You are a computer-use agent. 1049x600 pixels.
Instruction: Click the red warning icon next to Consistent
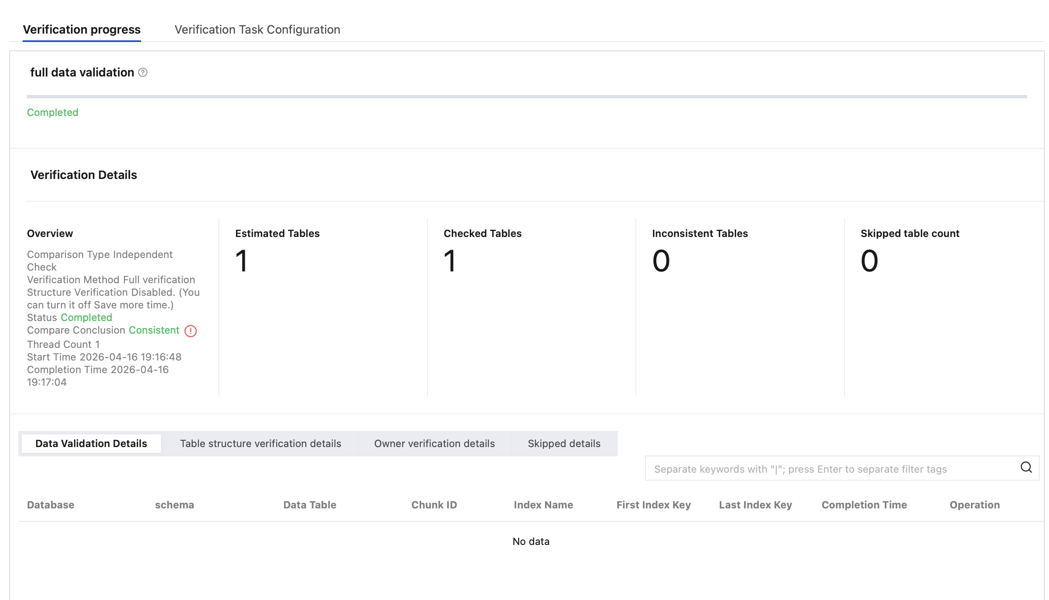click(191, 331)
